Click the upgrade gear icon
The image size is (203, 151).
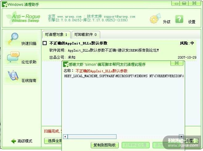155,19
